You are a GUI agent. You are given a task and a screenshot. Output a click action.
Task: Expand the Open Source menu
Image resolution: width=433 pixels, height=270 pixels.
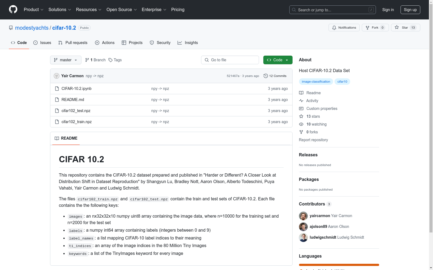(x=122, y=10)
